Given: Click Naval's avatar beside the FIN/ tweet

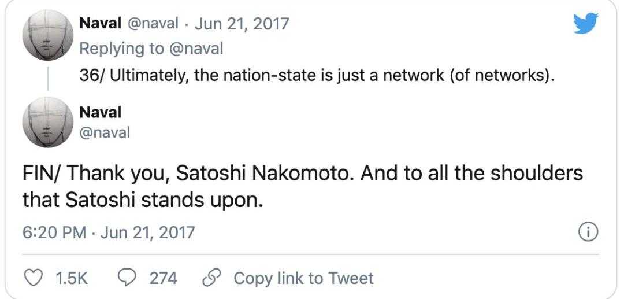Looking at the screenshot, I should 47,122.
